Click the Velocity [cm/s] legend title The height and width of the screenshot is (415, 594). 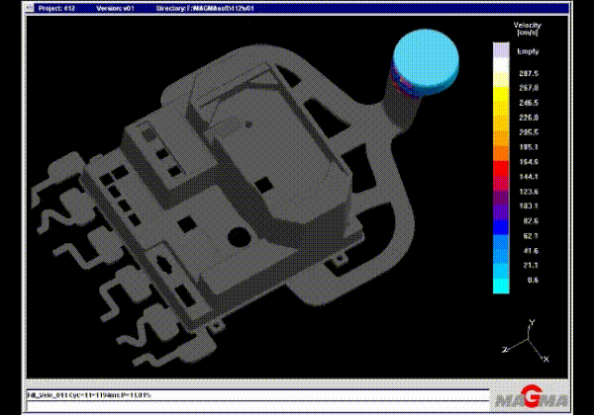525,28
